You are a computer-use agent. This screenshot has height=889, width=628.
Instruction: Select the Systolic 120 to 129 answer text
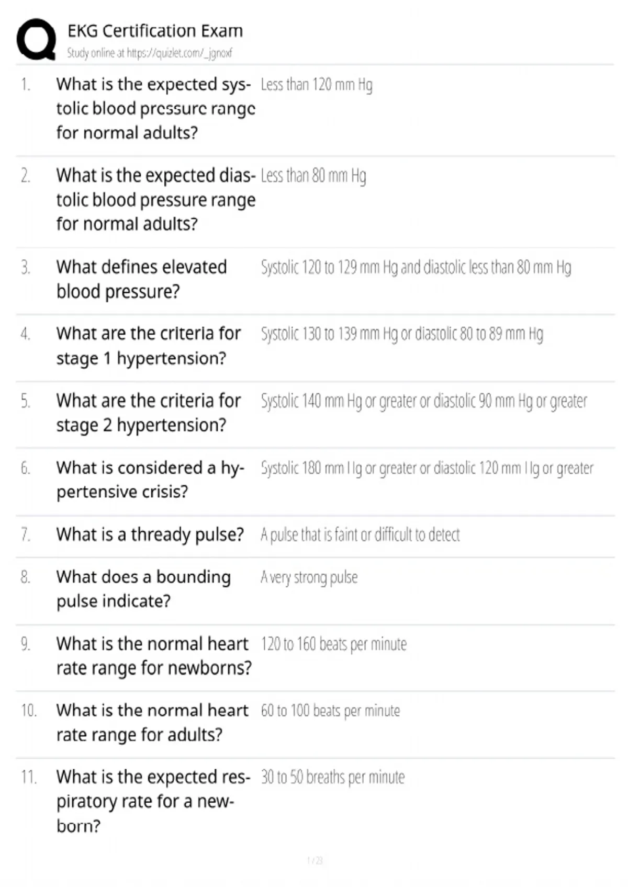point(416,268)
